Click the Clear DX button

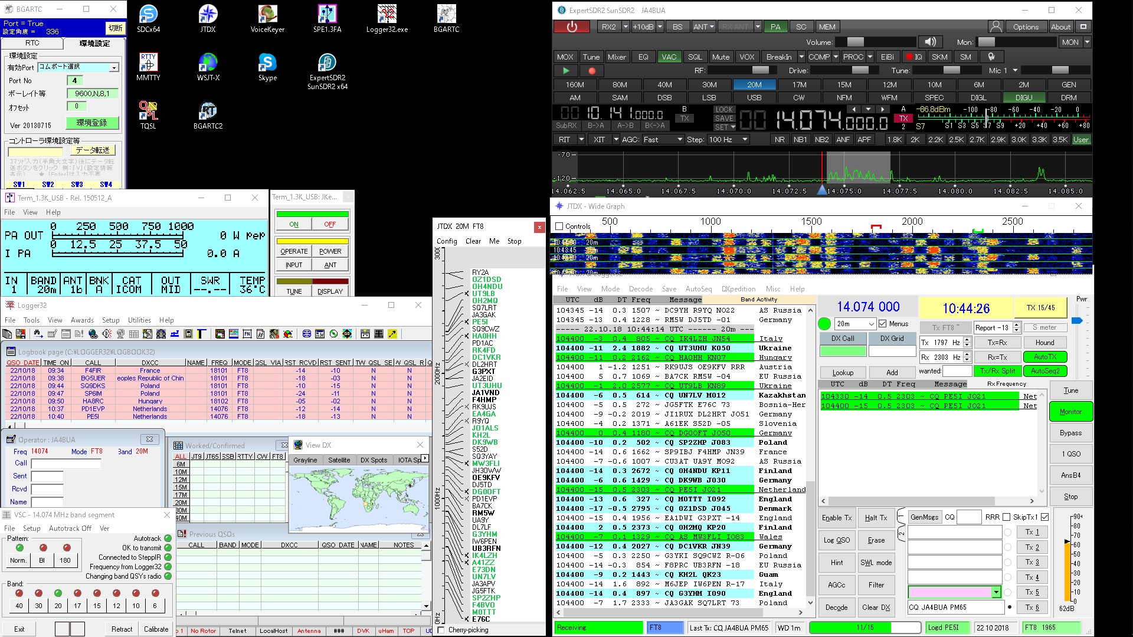click(x=876, y=607)
